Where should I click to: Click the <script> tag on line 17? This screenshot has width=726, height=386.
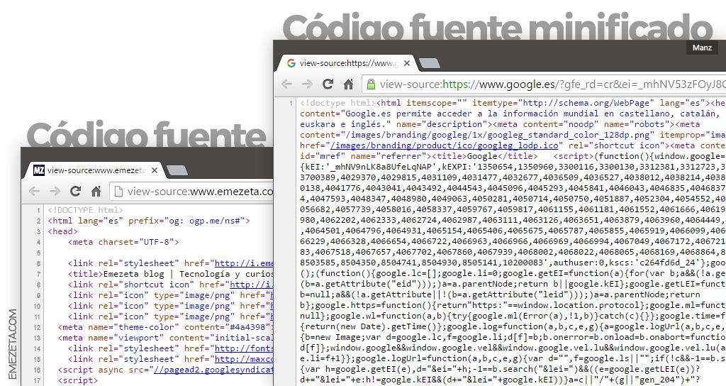click(x=78, y=380)
